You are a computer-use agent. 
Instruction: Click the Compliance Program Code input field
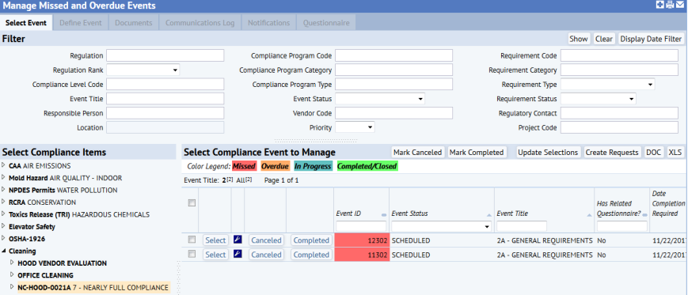click(x=393, y=55)
